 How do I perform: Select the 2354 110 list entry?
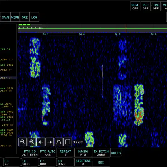[x=7, y=60]
